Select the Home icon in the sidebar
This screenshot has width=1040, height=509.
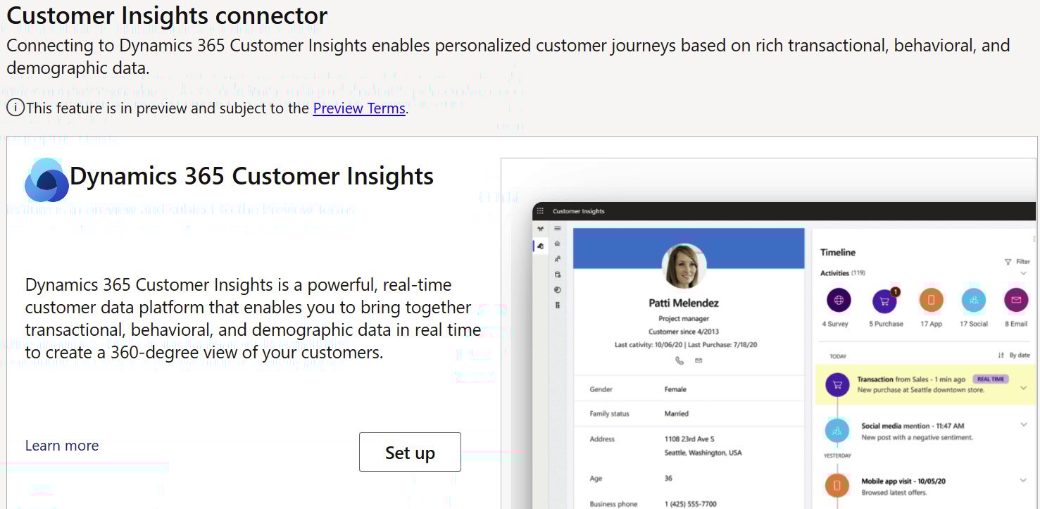click(558, 244)
